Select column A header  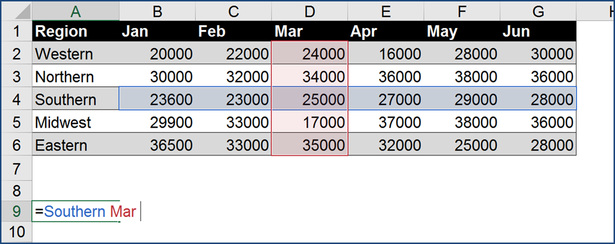pyautogui.click(x=76, y=11)
